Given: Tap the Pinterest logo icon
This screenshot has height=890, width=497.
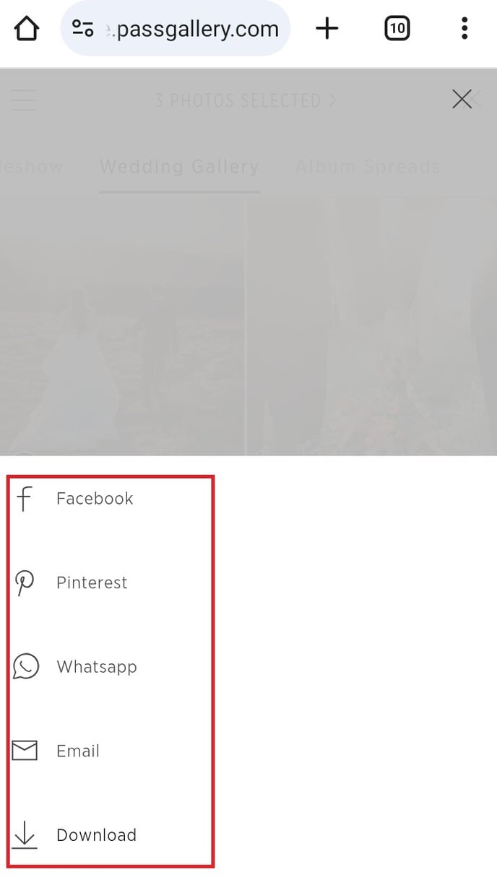Looking at the screenshot, I should [25, 583].
